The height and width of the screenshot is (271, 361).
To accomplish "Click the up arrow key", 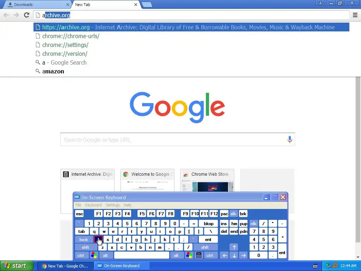I will tap(234, 247).
